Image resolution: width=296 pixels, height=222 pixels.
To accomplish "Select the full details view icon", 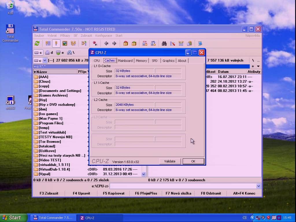I will (56, 44).
